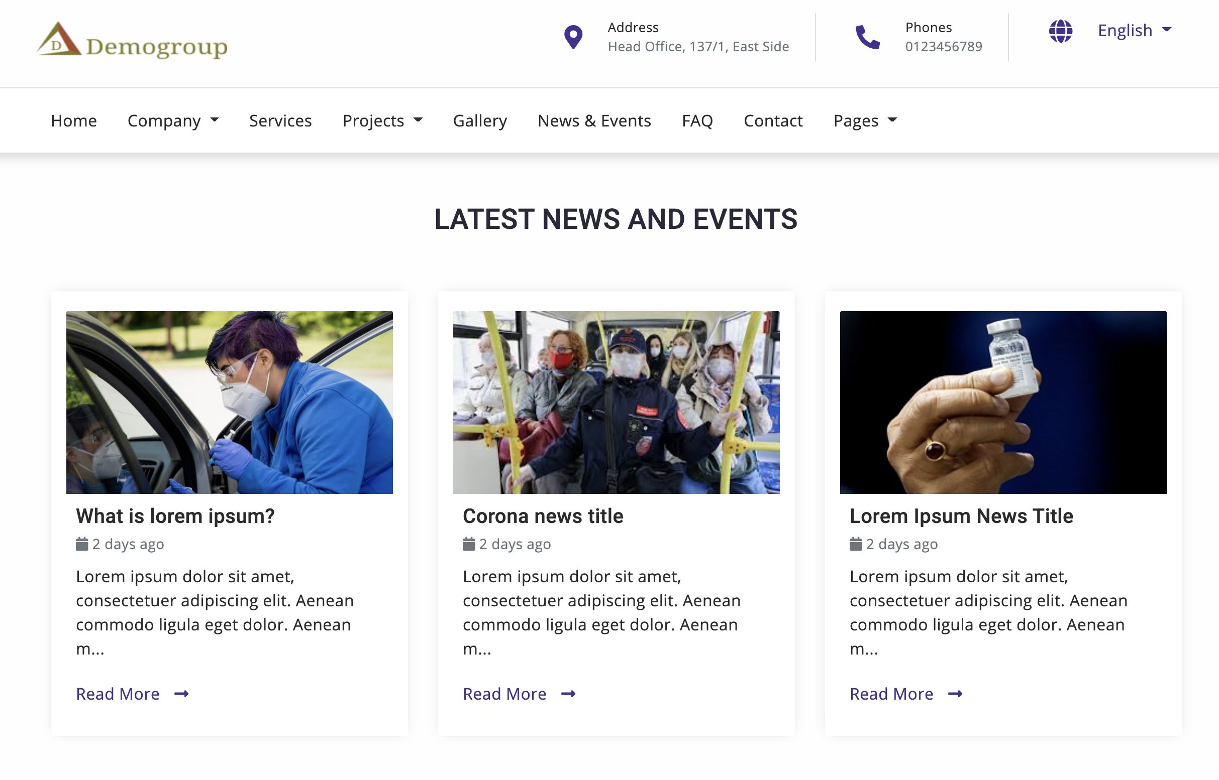Viewport: 1219px width, 780px height.
Task: Click the 'Phones' label in header
Action: pyautogui.click(x=929, y=27)
